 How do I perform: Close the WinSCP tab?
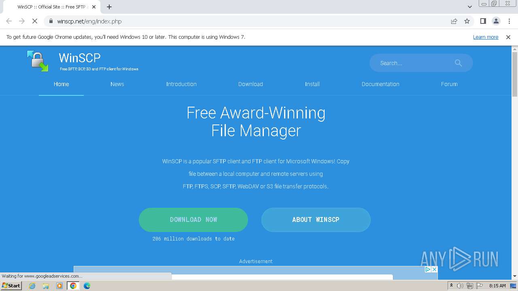(x=94, y=7)
